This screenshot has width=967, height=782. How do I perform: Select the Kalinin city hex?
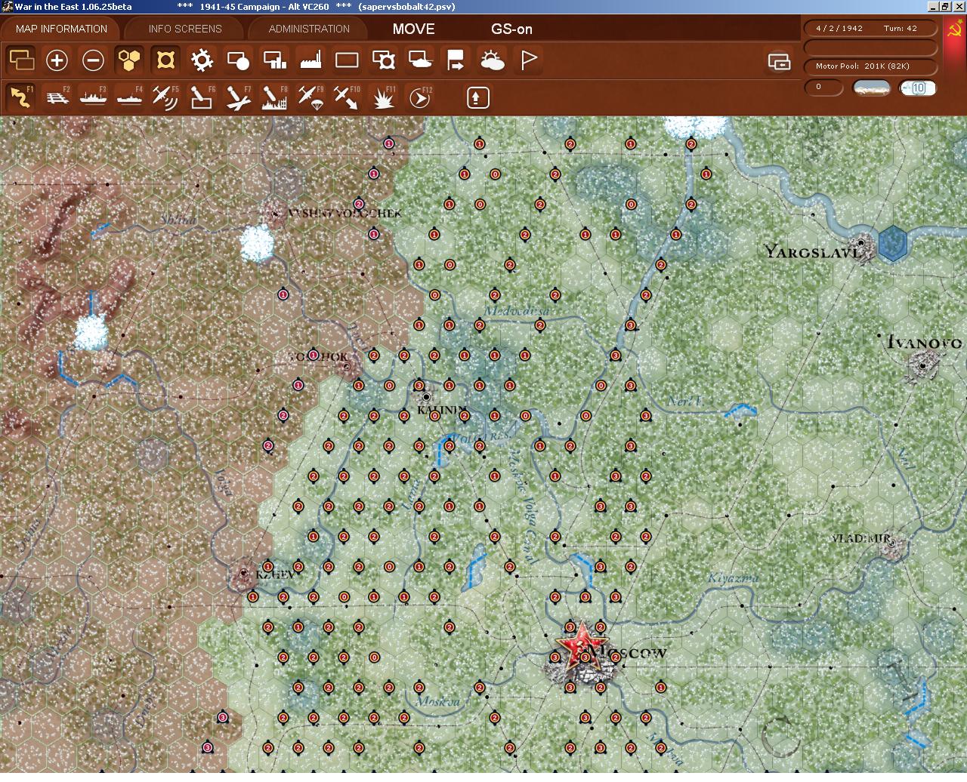(427, 396)
